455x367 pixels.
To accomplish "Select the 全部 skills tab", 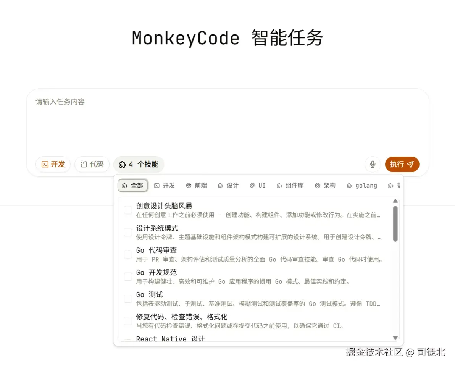I will [133, 186].
